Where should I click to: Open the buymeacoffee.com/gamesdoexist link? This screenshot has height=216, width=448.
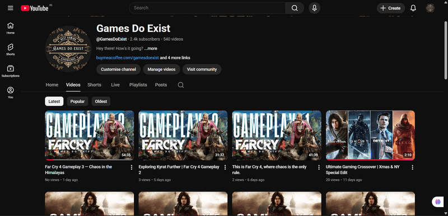(x=128, y=58)
